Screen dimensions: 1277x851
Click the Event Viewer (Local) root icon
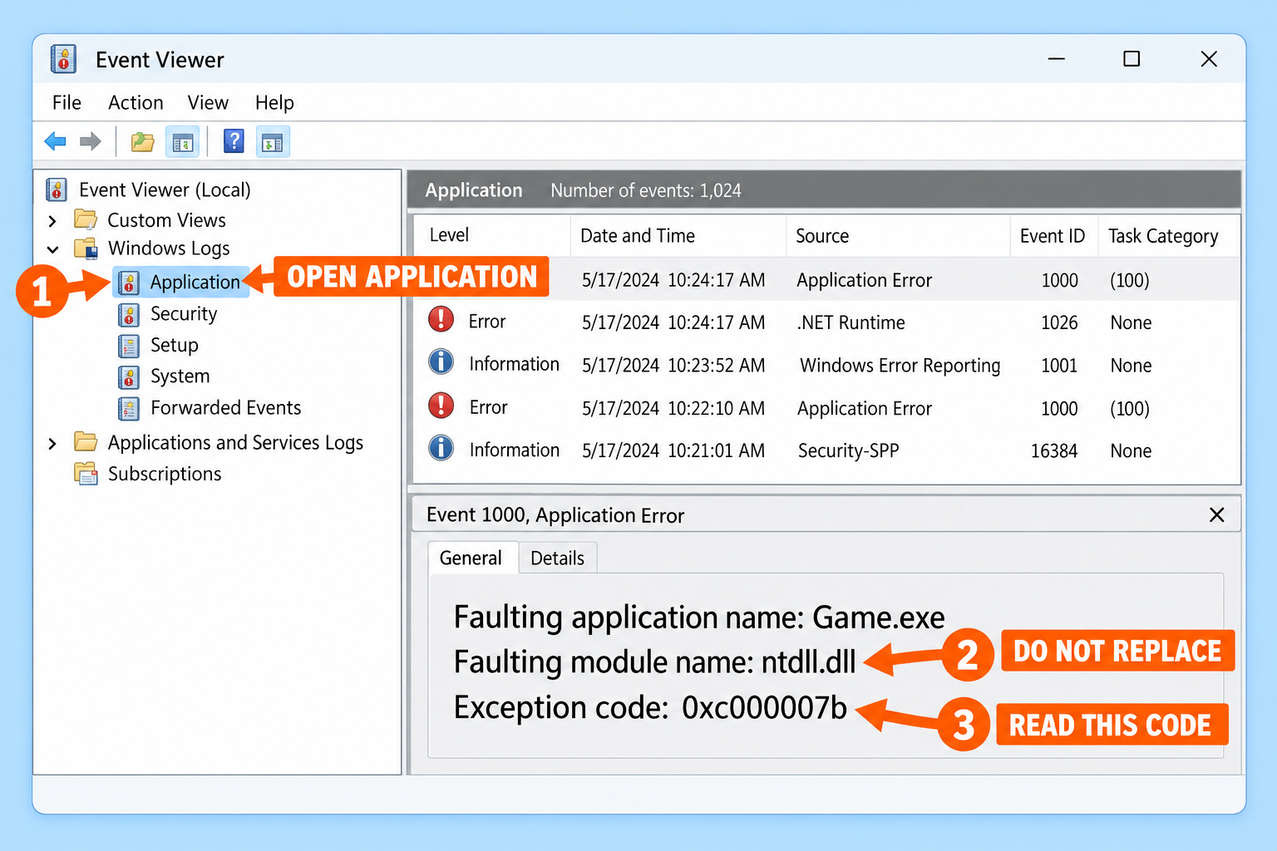click(57, 189)
